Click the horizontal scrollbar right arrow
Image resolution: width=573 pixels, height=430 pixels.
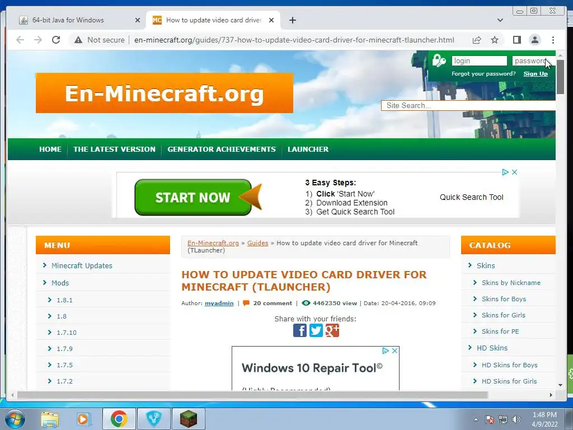[x=551, y=395]
